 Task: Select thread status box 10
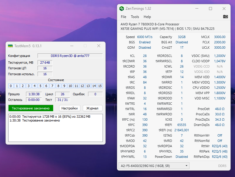[70, 86]
